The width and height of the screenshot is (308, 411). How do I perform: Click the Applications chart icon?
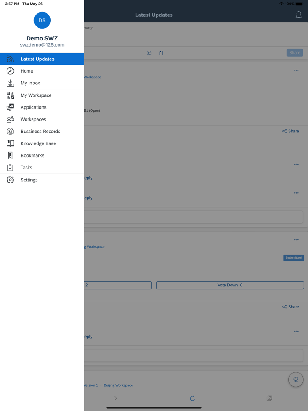[10, 107]
